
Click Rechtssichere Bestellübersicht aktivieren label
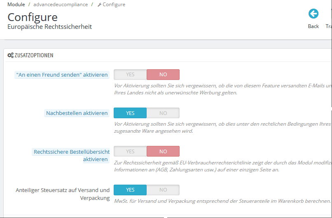[72, 155]
